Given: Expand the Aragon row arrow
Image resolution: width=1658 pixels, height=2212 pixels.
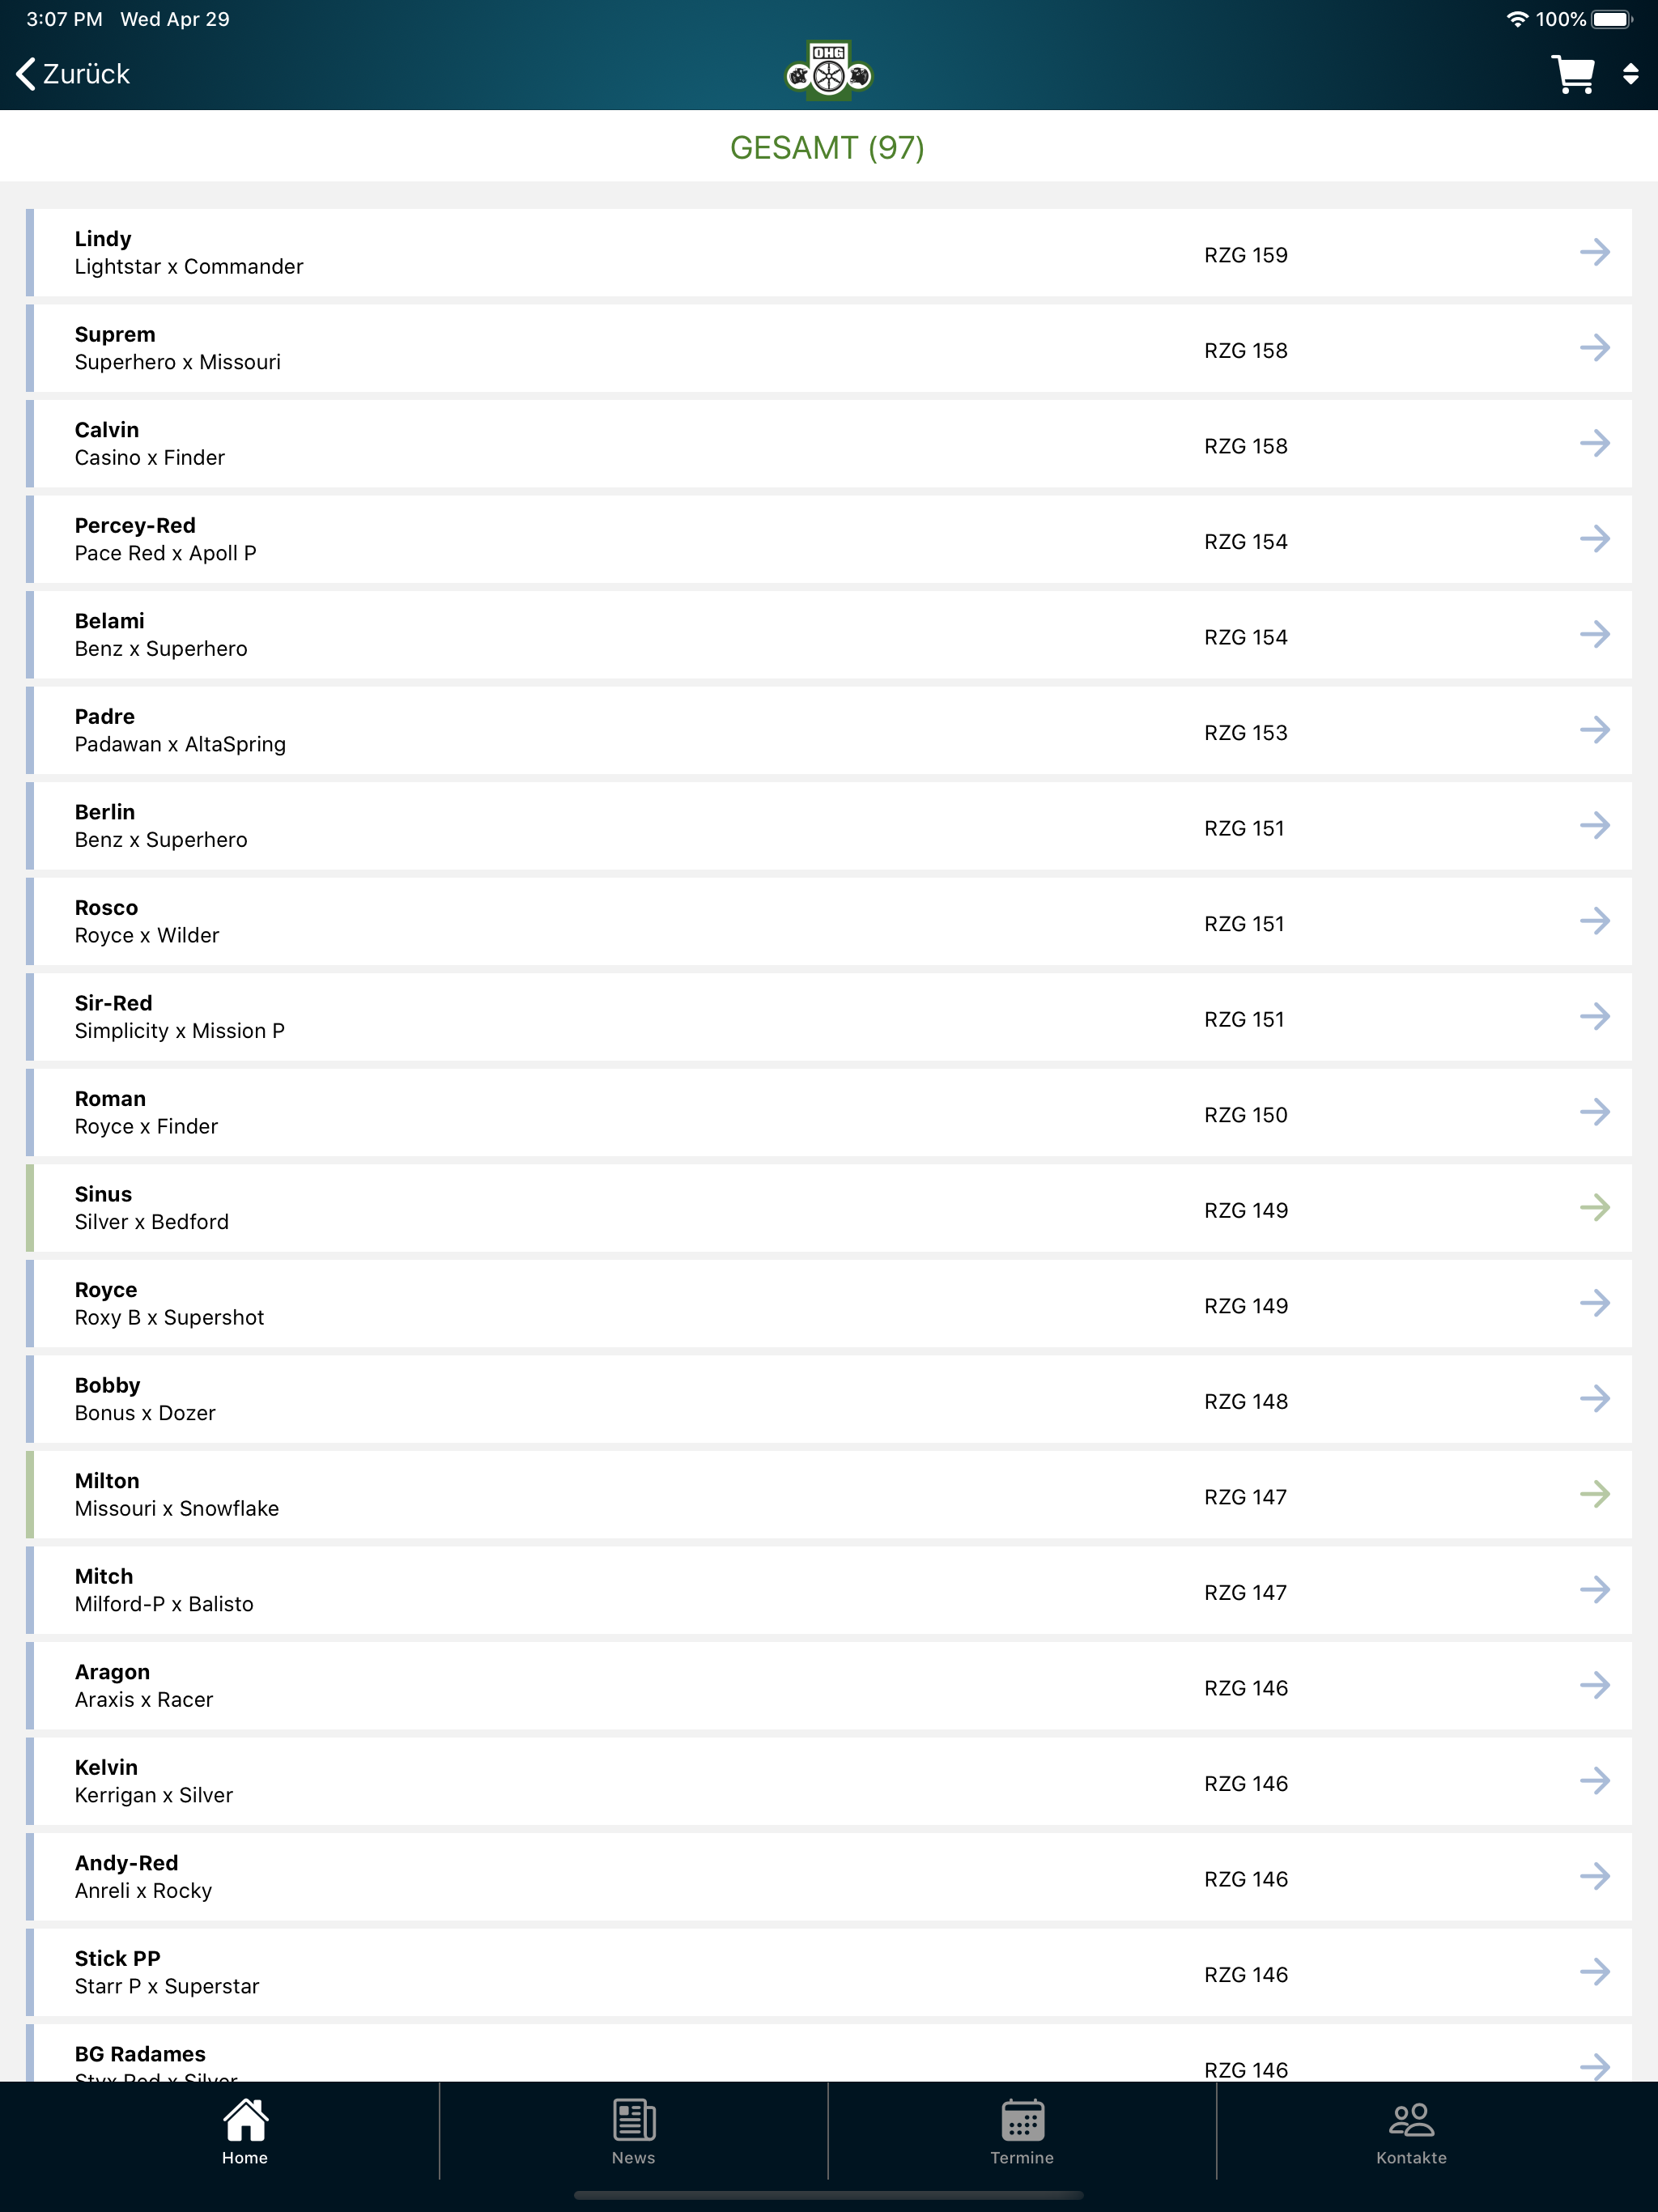Looking at the screenshot, I should (x=1595, y=1685).
